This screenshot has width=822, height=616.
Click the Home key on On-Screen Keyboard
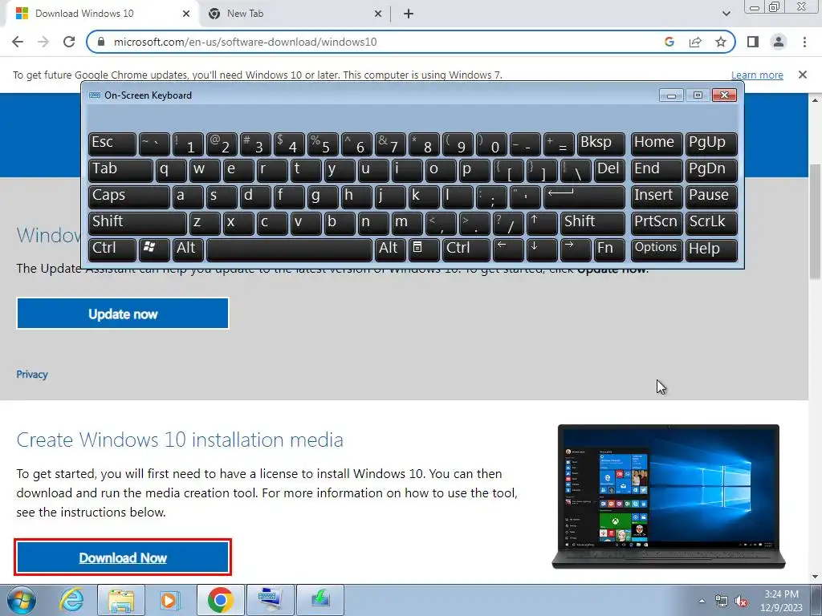(x=657, y=144)
